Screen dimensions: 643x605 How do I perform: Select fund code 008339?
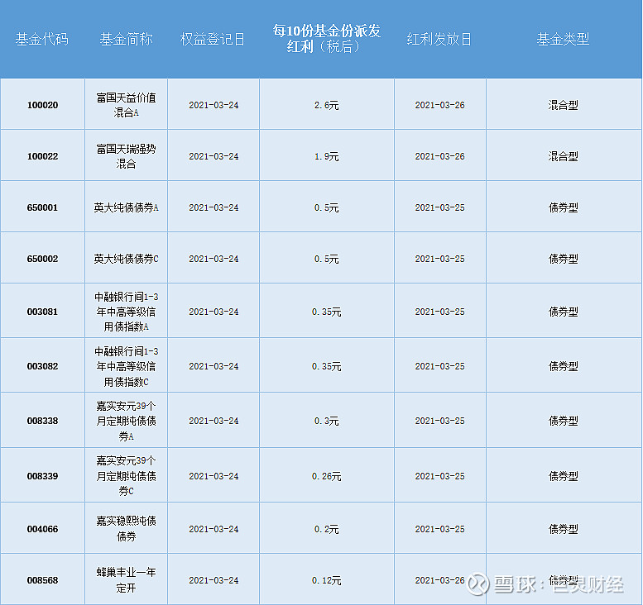point(43,476)
